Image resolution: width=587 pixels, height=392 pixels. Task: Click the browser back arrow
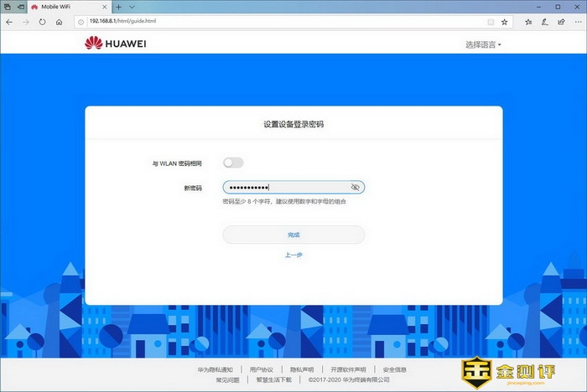[x=9, y=22]
